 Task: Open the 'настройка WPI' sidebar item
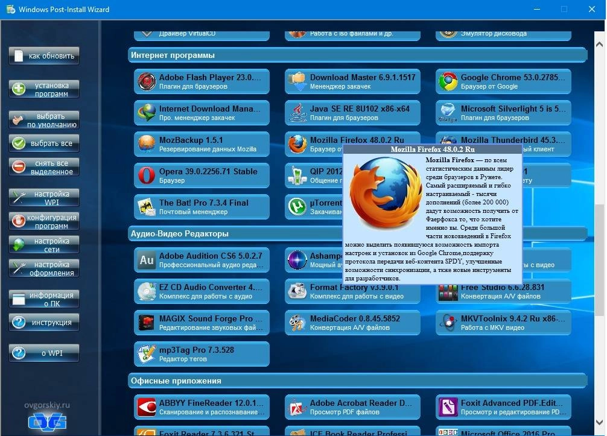44,198
